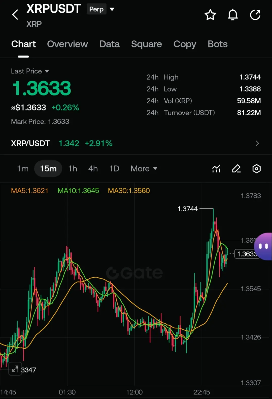The height and width of the screenshot is (399, 272).
Task: Tap the 22:45 time axis label
Action: pos(201,392)
